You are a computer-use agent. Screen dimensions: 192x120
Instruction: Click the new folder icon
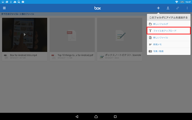pos(150,24)
